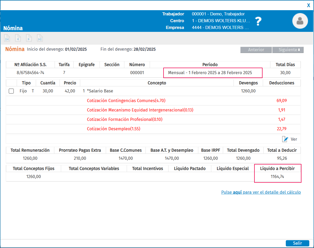Open help with the question mark icon
This screenshot has width=314, height=248.
pos(258,21)
